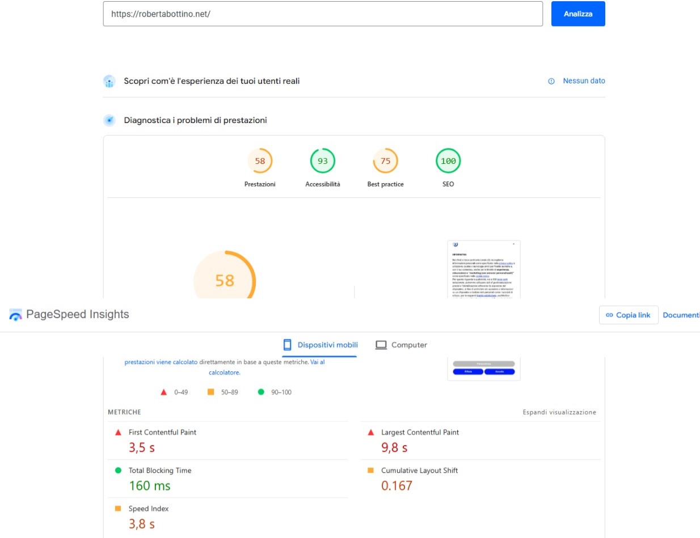Click the green circle beside Total Blocking Time
Image resolution: width=700 pixels, height=538 pixels.
(x=118, y=470)
